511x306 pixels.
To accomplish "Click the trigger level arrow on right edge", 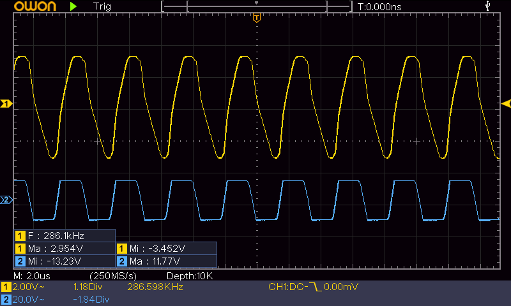I will [506, 104].
